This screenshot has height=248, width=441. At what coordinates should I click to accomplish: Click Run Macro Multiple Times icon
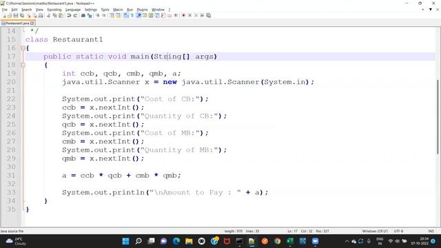click(202, 15)
